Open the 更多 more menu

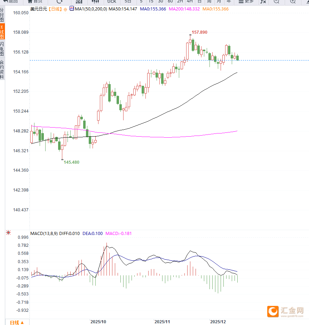pyautogui.click(x=246, y=2)
